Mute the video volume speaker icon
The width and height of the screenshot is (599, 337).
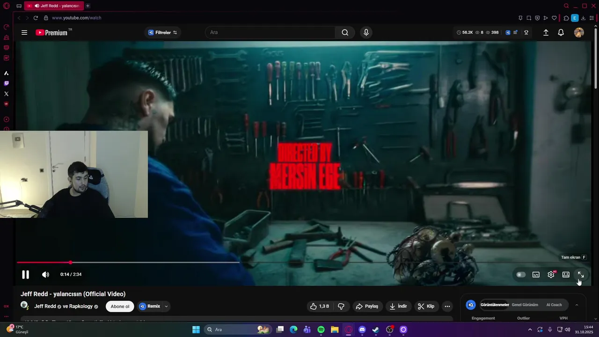45,275
